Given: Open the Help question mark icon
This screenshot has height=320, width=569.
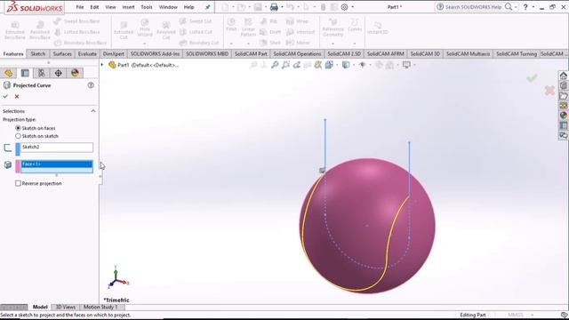Looking at the screenshot, I should pos(525,7).
